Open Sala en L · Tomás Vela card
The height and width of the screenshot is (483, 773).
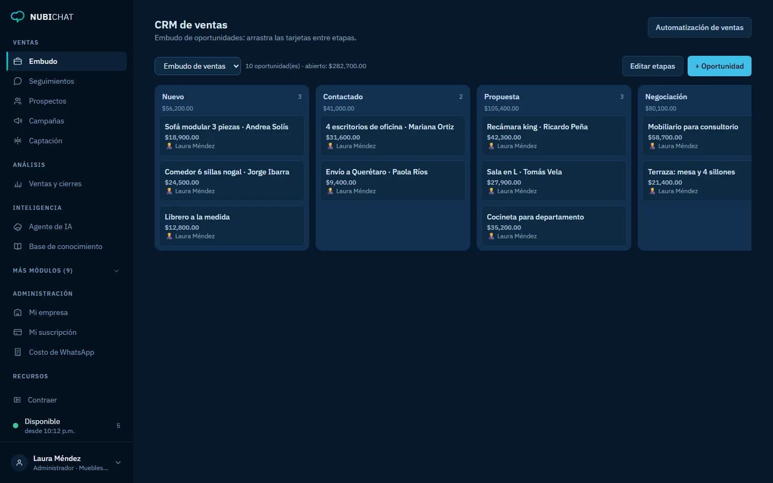pos(554,181)
